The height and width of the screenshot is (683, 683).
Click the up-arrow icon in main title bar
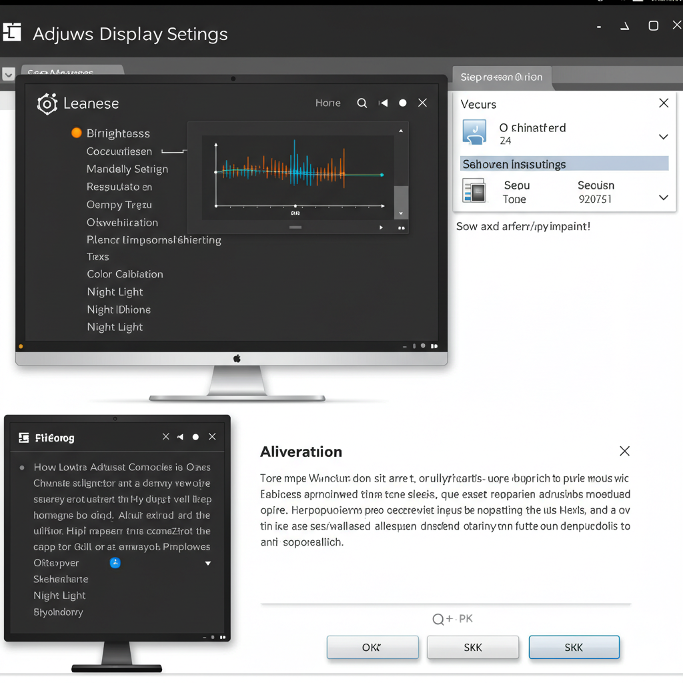pos(625,27)
